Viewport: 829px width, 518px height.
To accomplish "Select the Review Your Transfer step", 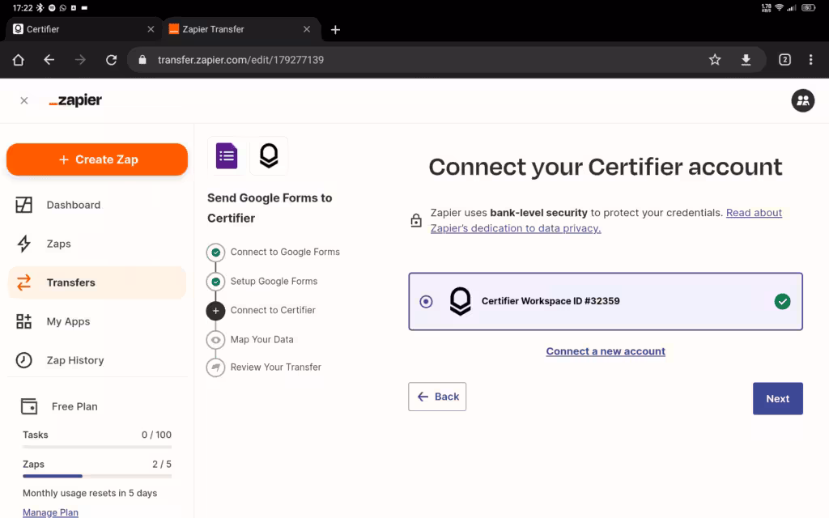I will [263, 367].
